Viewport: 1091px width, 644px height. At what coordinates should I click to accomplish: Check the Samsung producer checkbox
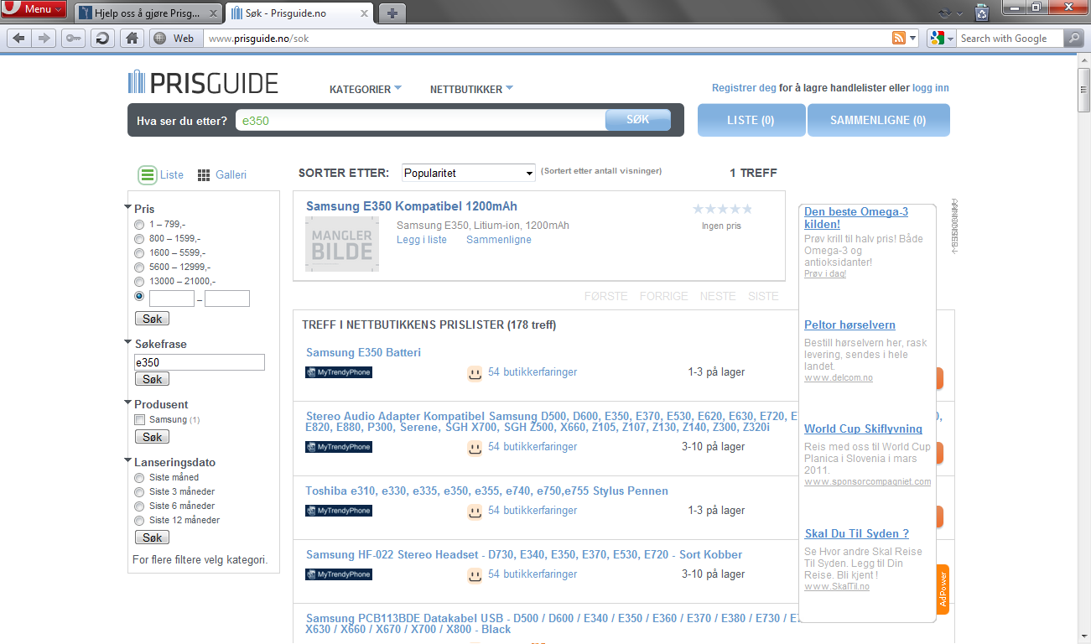click(x=140, y=419)
